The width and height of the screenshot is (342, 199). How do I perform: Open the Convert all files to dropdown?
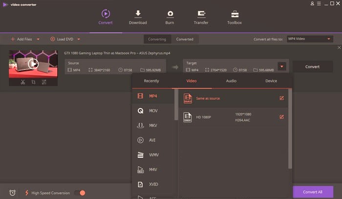tap(310, 39)
